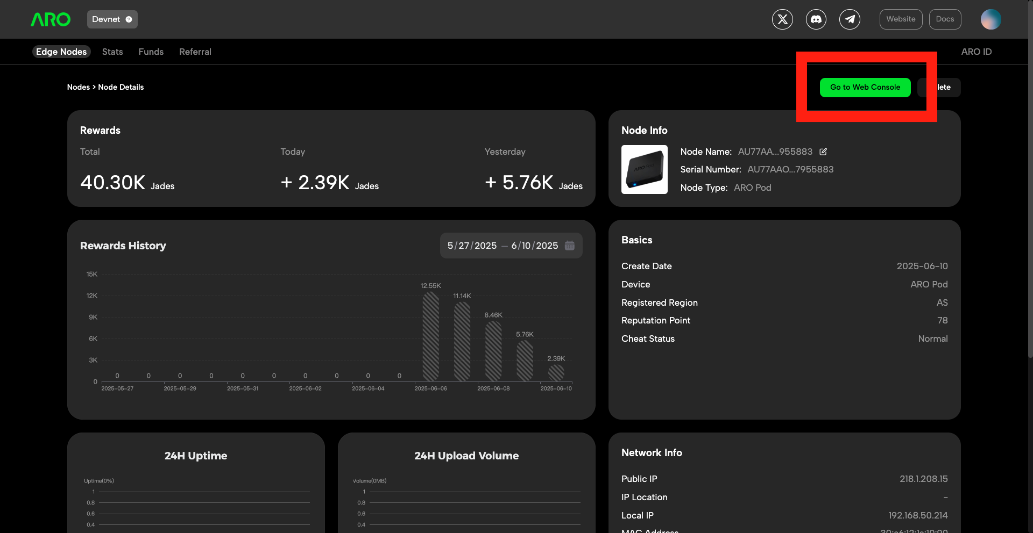The width and height of the screenshot is (1033, 533).
Task: Switch to the Funds tab
Action: click(x=151, y=52)
